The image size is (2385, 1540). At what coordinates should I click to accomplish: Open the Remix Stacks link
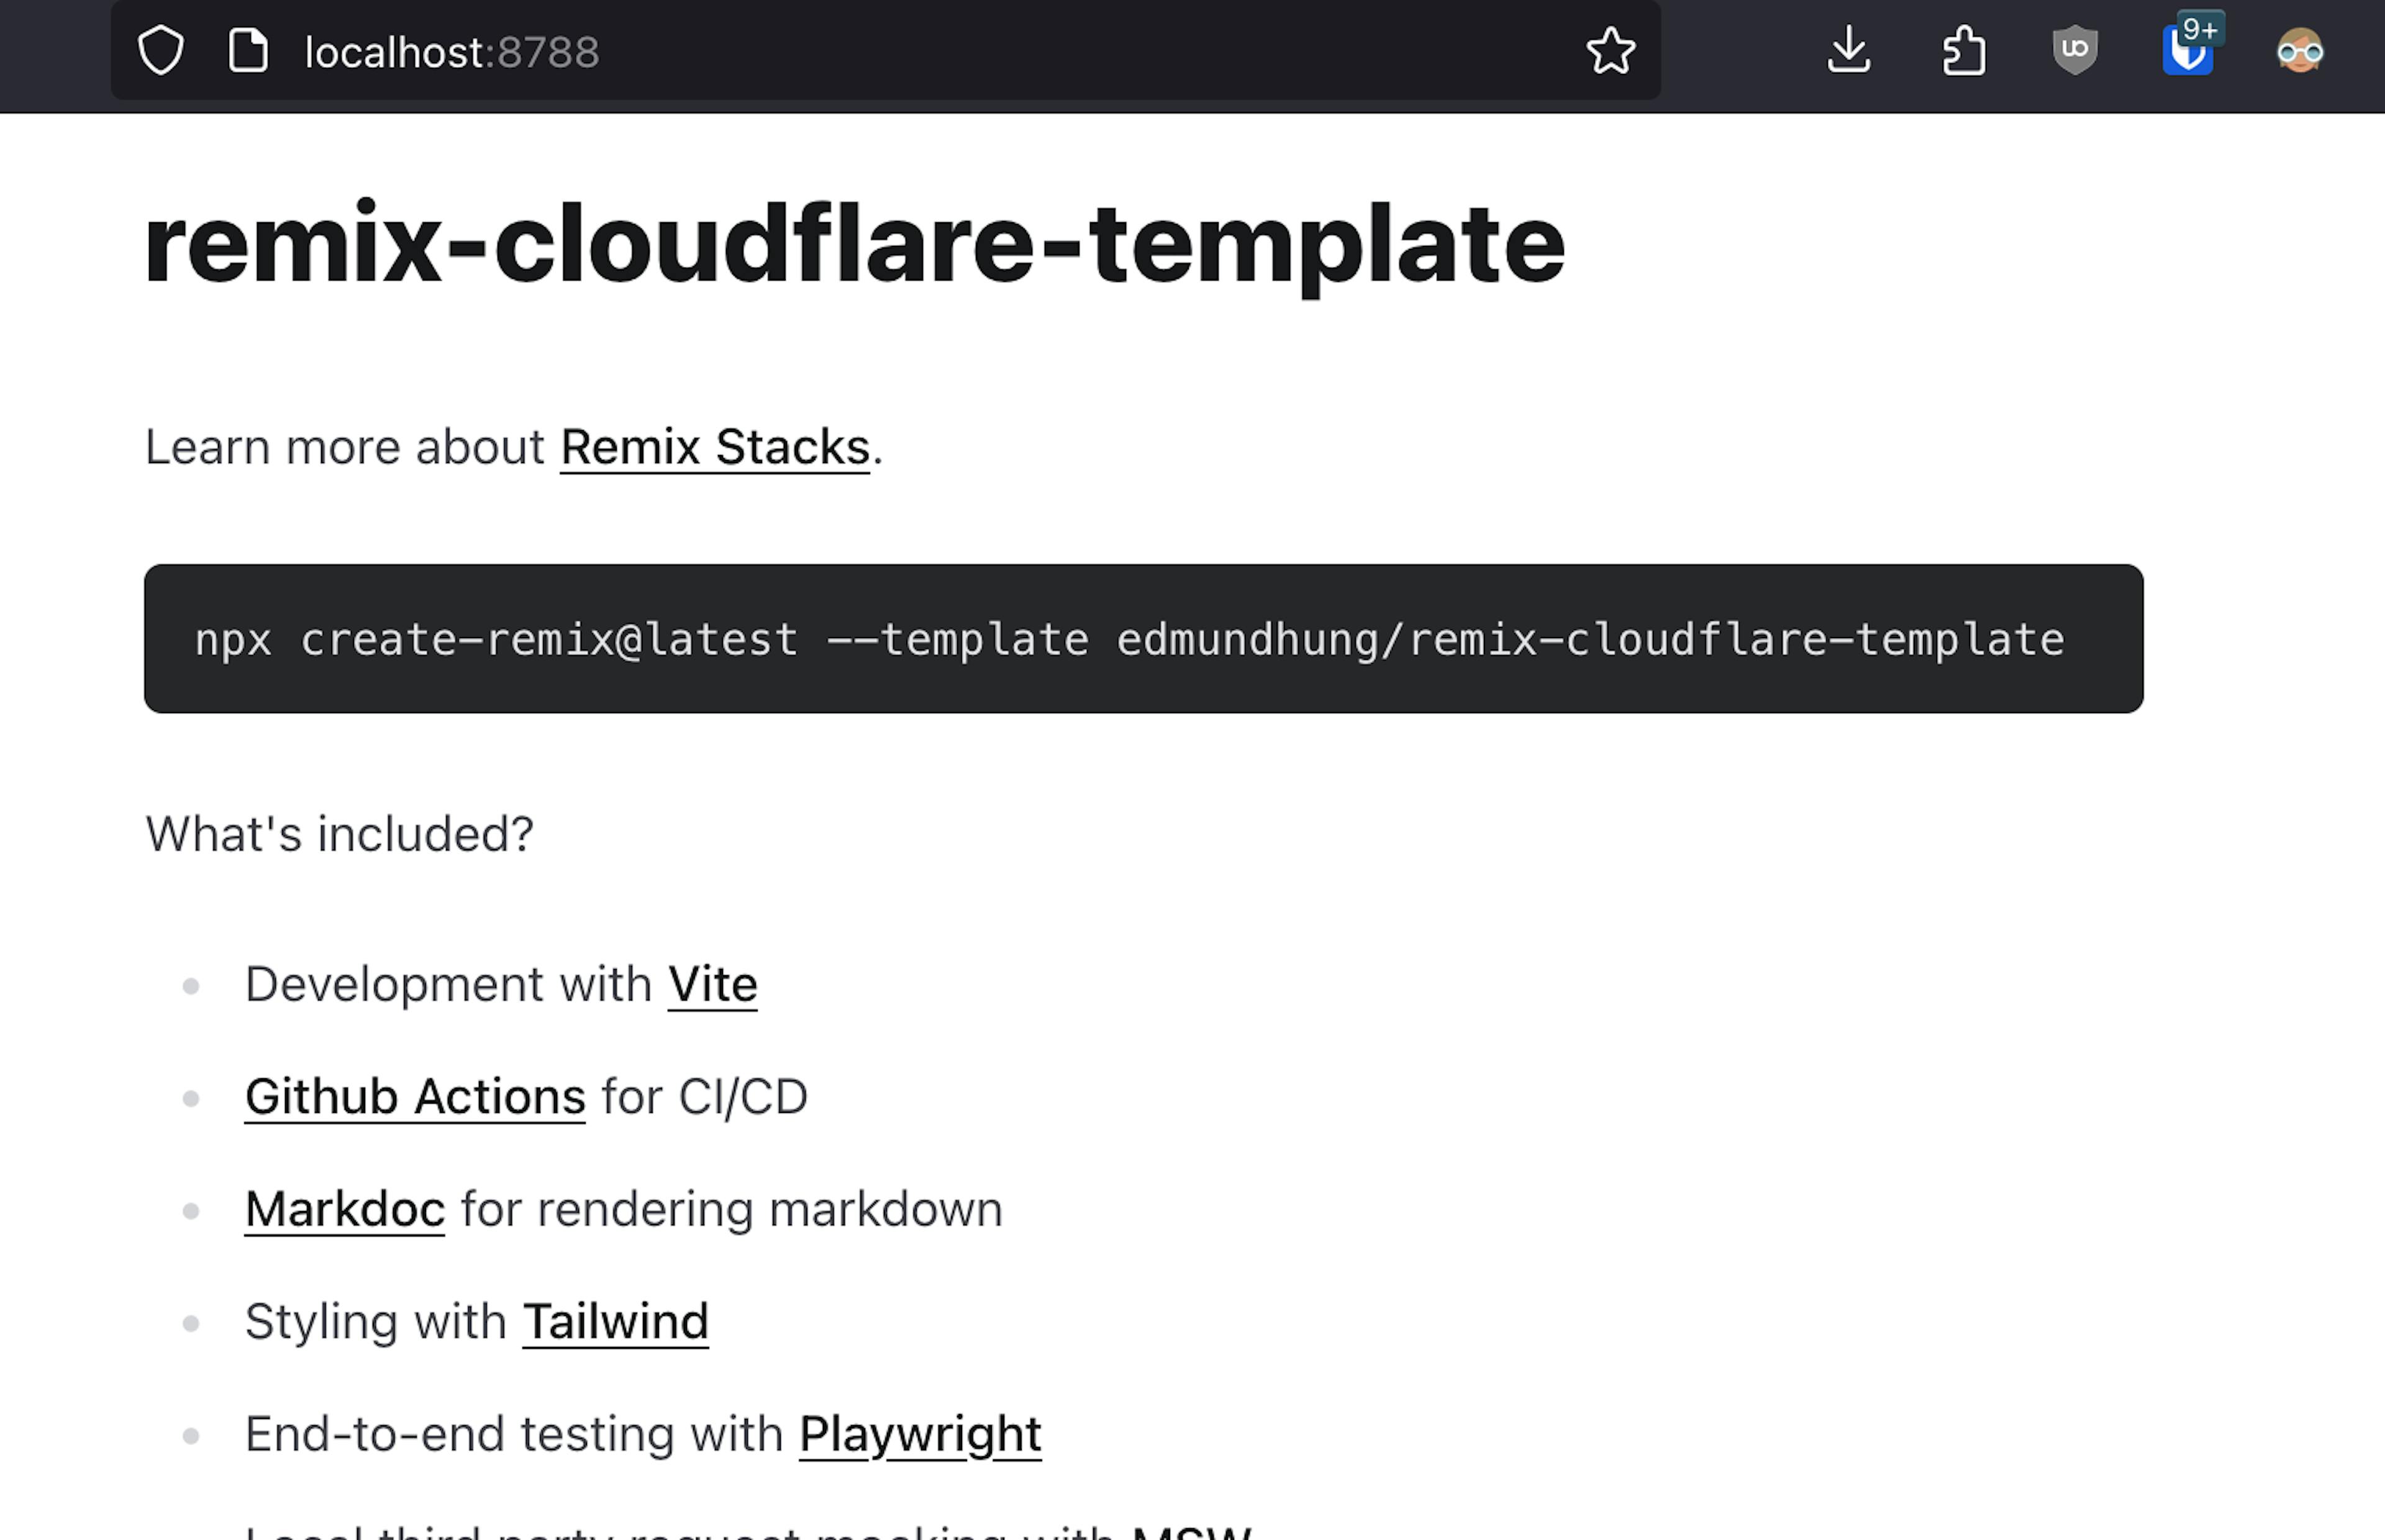pos(714,447)
